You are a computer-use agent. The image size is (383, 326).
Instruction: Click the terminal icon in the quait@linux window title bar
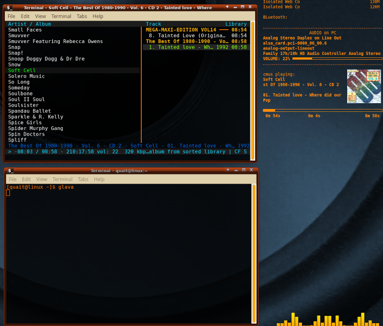coord(11,171)
